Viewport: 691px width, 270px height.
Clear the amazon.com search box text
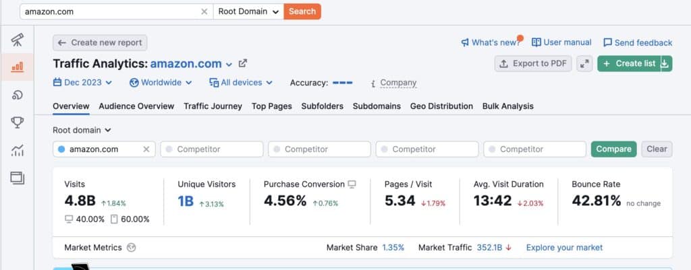[204, 12]
